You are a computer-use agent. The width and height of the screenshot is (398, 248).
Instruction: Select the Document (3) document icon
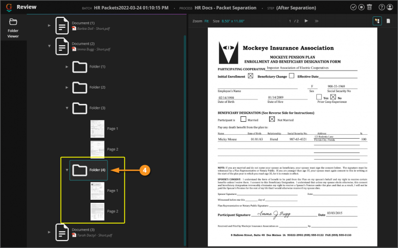[62, 232]
